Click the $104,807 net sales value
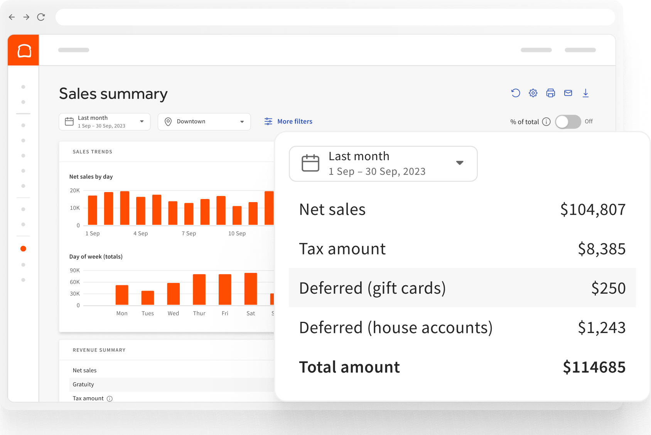This screenshot has width=651, height=435. click(x=593, y=209)
